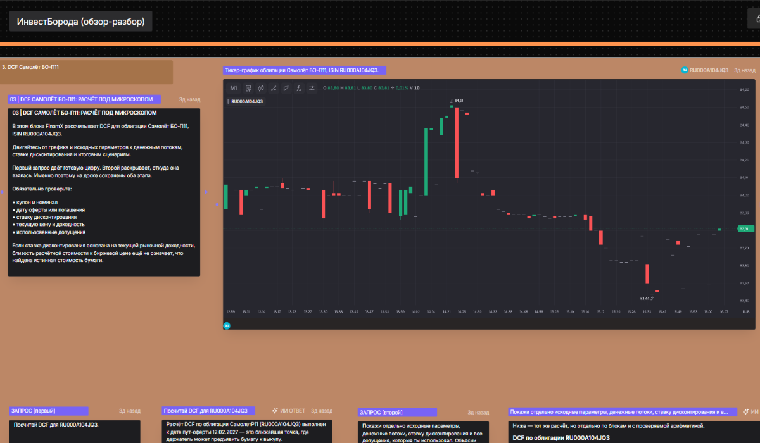Click the ЗАПРОС [первый] card label

(49, 411)
